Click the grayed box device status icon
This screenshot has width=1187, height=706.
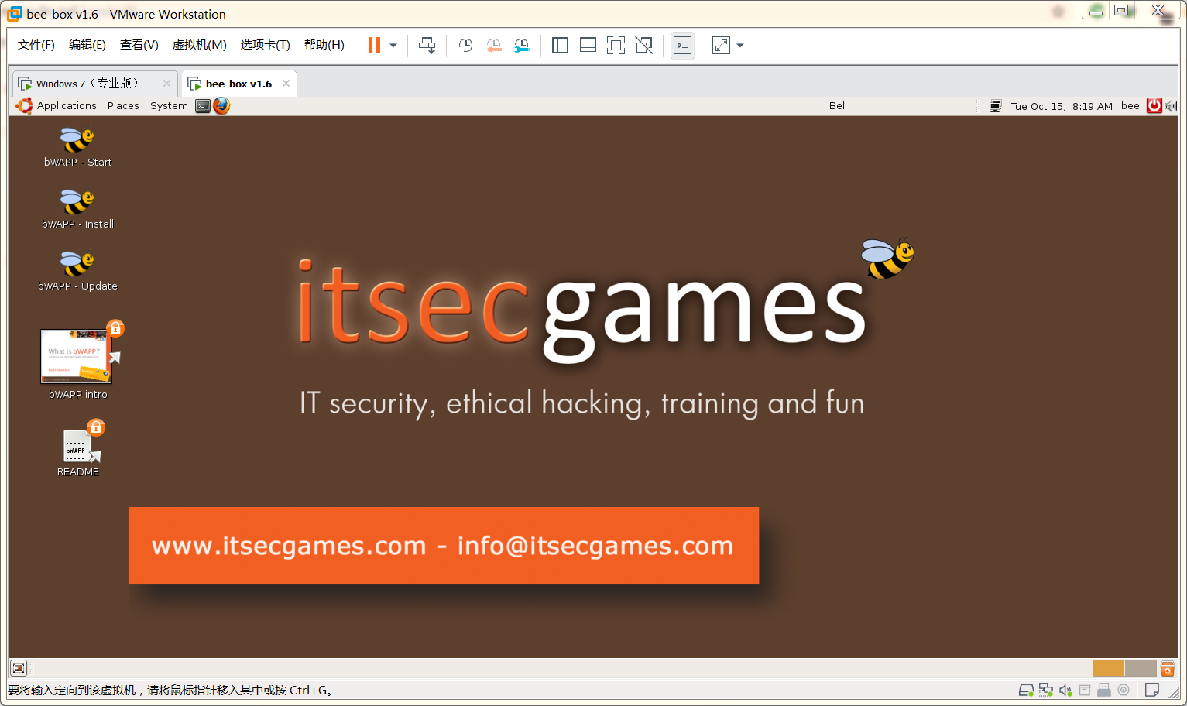[1085, 690]
